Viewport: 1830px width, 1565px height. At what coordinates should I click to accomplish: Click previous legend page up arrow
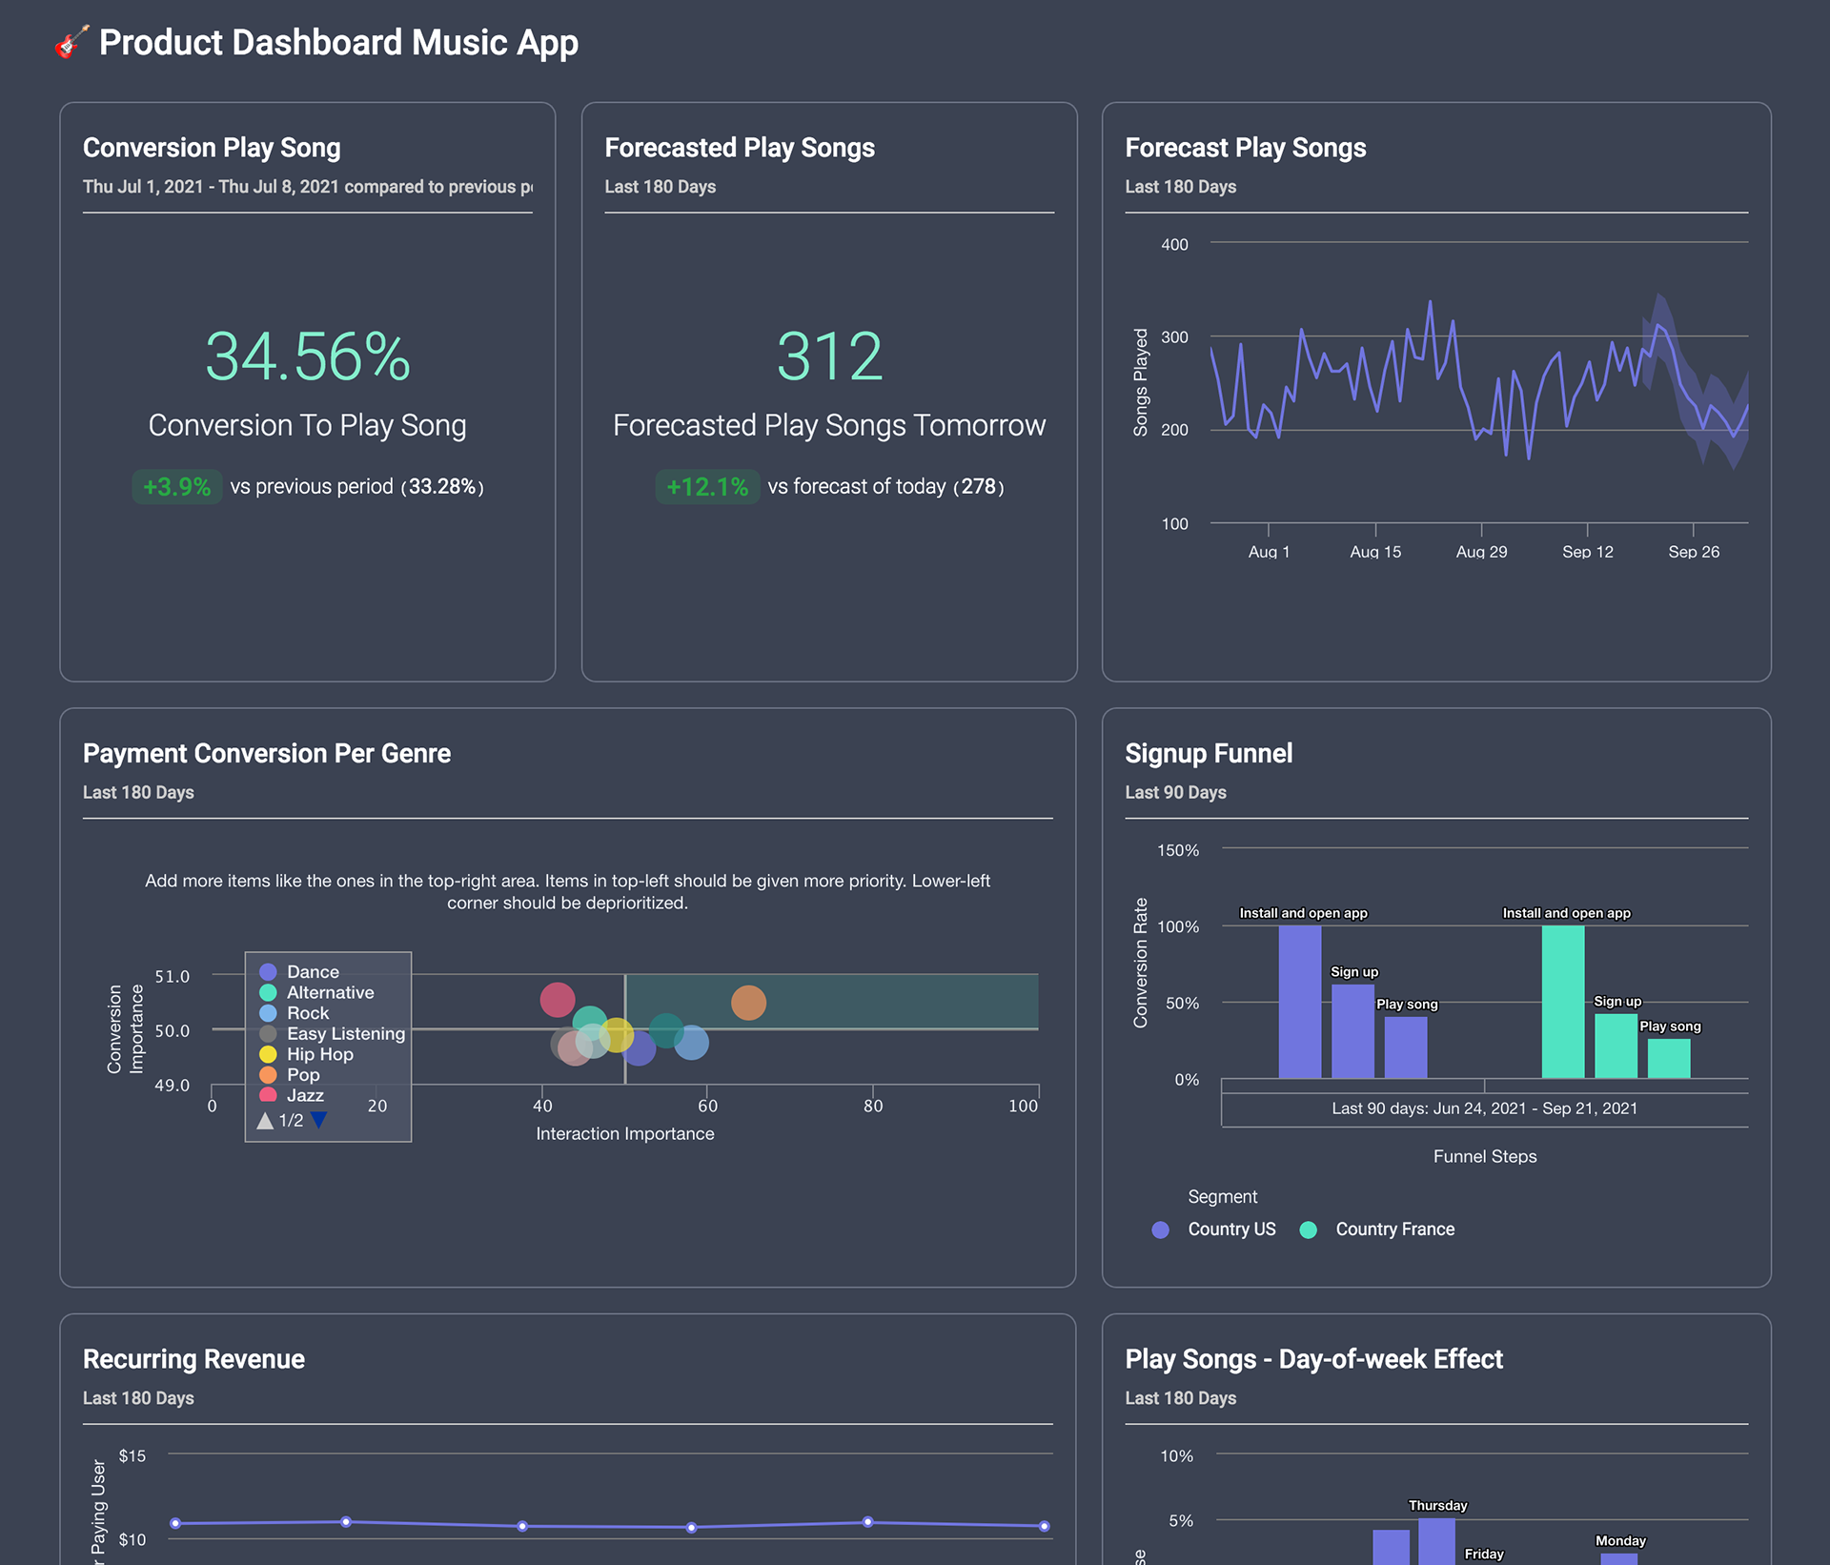click(x=265, y=1121)
